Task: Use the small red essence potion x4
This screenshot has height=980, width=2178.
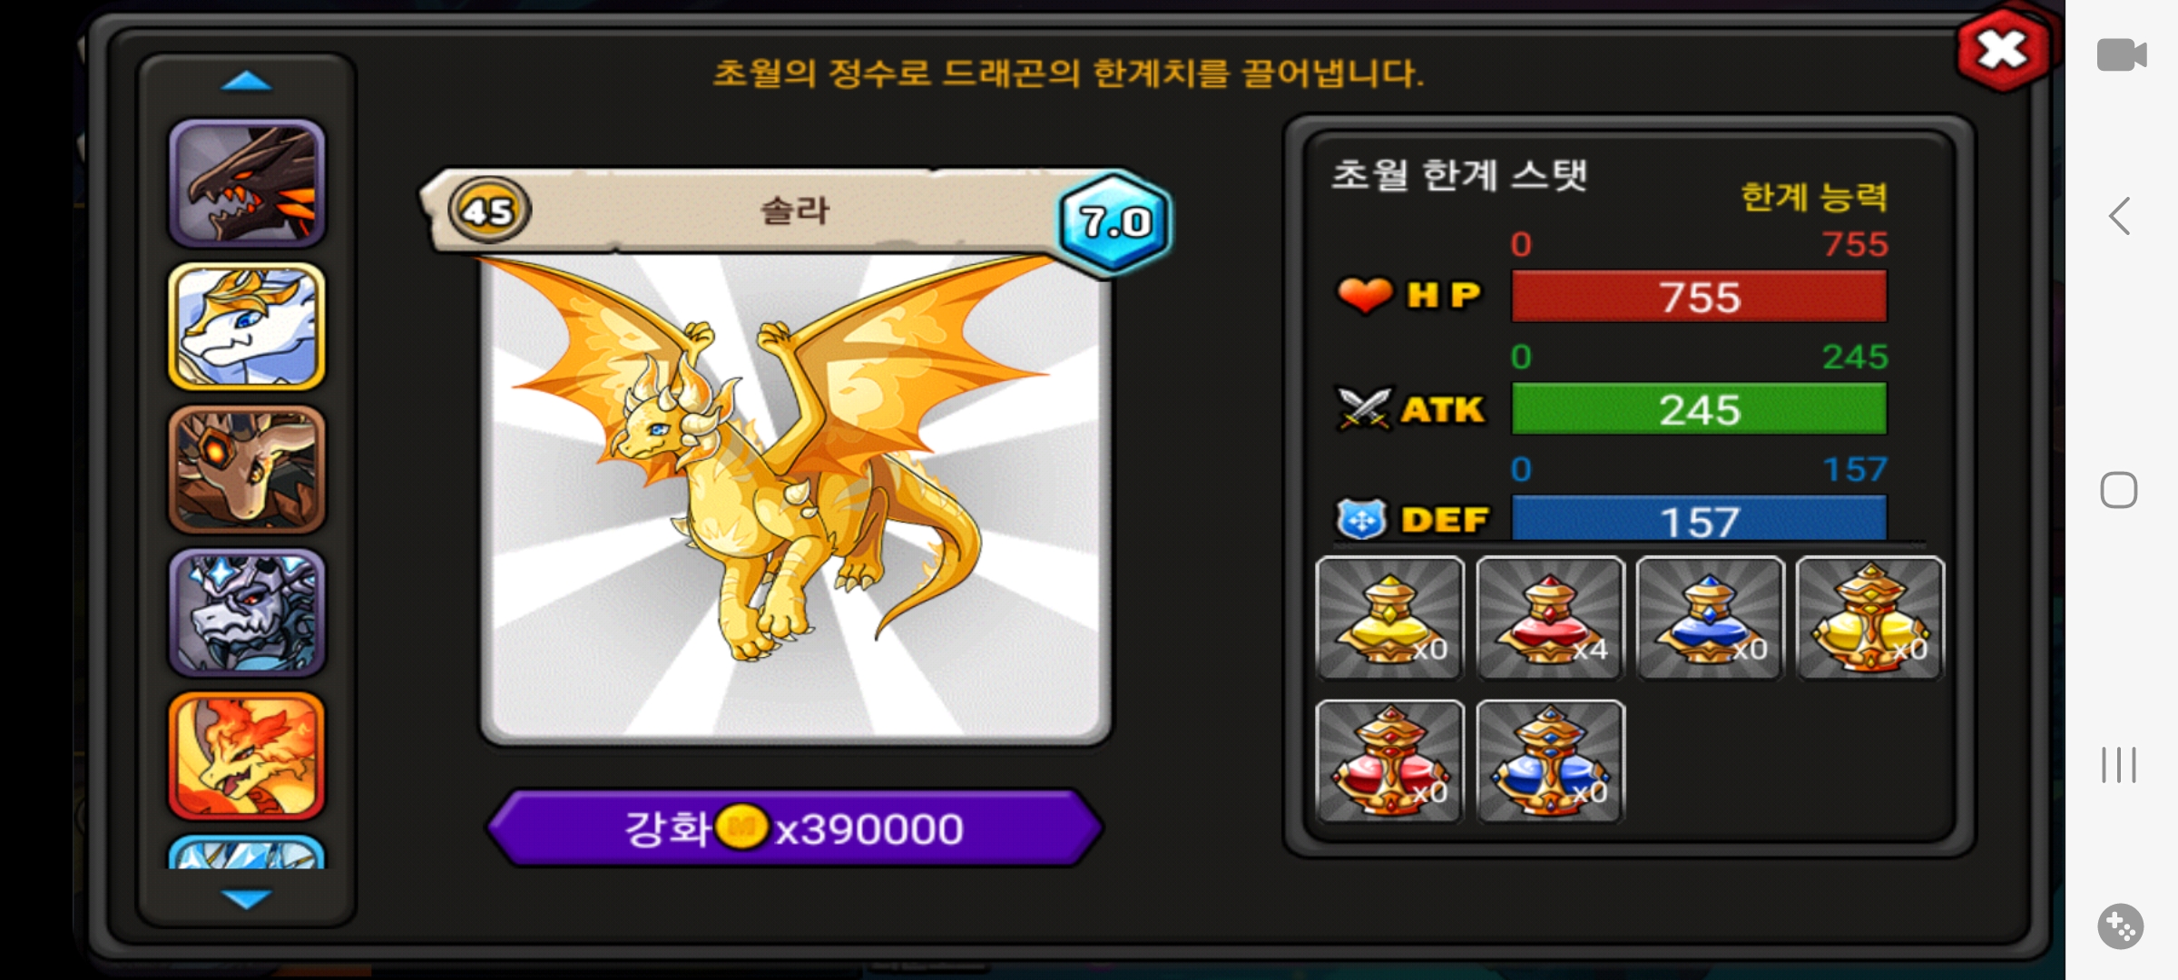Action: pos(1550,619)
